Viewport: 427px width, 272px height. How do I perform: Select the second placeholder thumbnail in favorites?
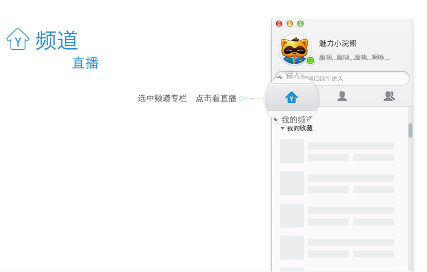coord(292,183)
